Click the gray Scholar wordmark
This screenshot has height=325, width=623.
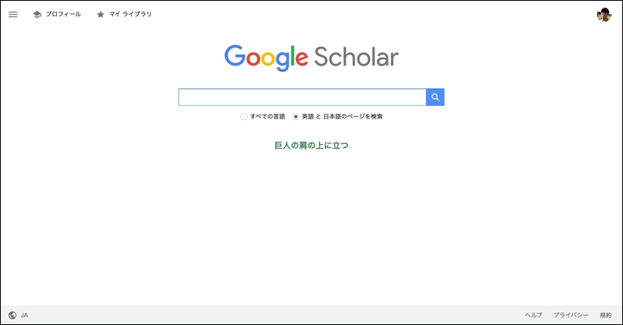click(356, 57)
